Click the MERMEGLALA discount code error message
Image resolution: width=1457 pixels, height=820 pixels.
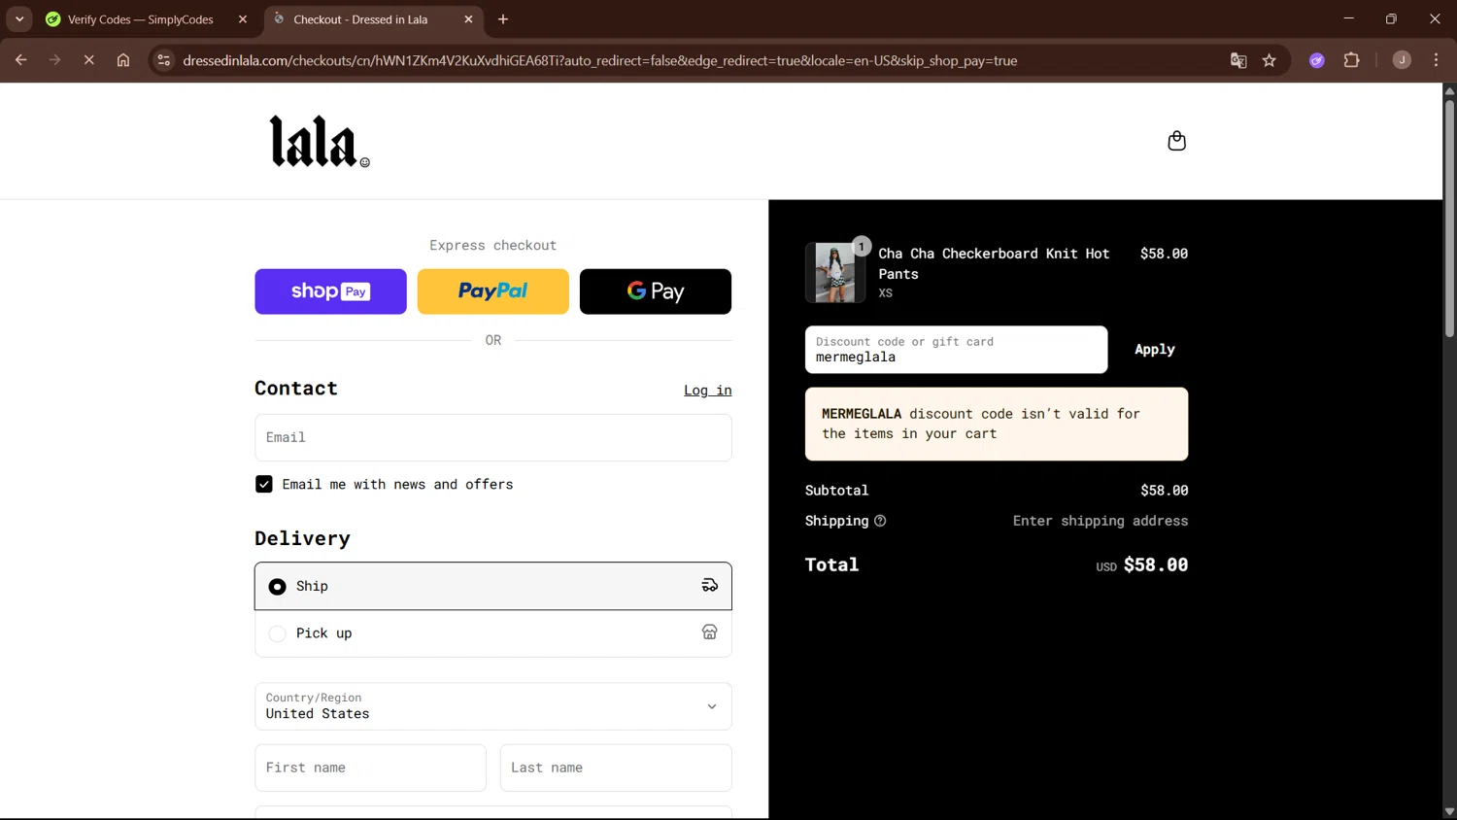[x=997, y=425]
